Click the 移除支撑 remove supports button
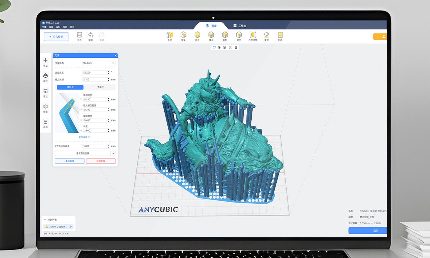This screenshot has height=258, width=430. [100, 161]
